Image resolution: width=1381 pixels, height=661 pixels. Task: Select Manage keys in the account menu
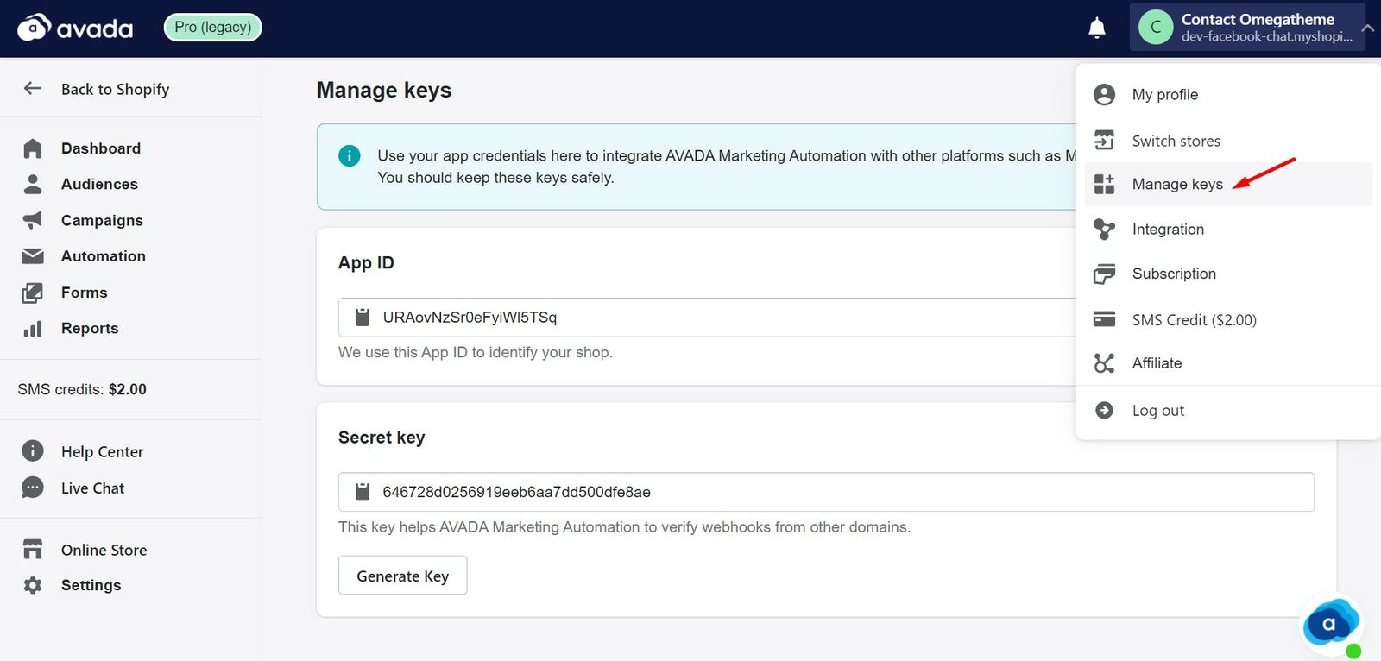[x=1228, y=184]
